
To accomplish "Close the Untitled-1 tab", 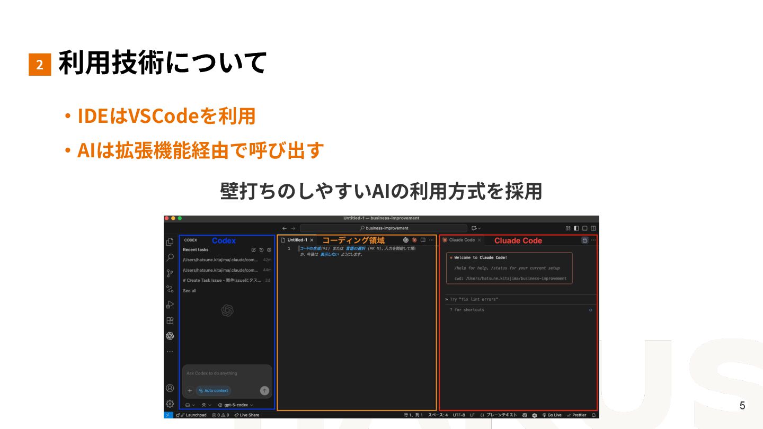I will pos(312,240).
